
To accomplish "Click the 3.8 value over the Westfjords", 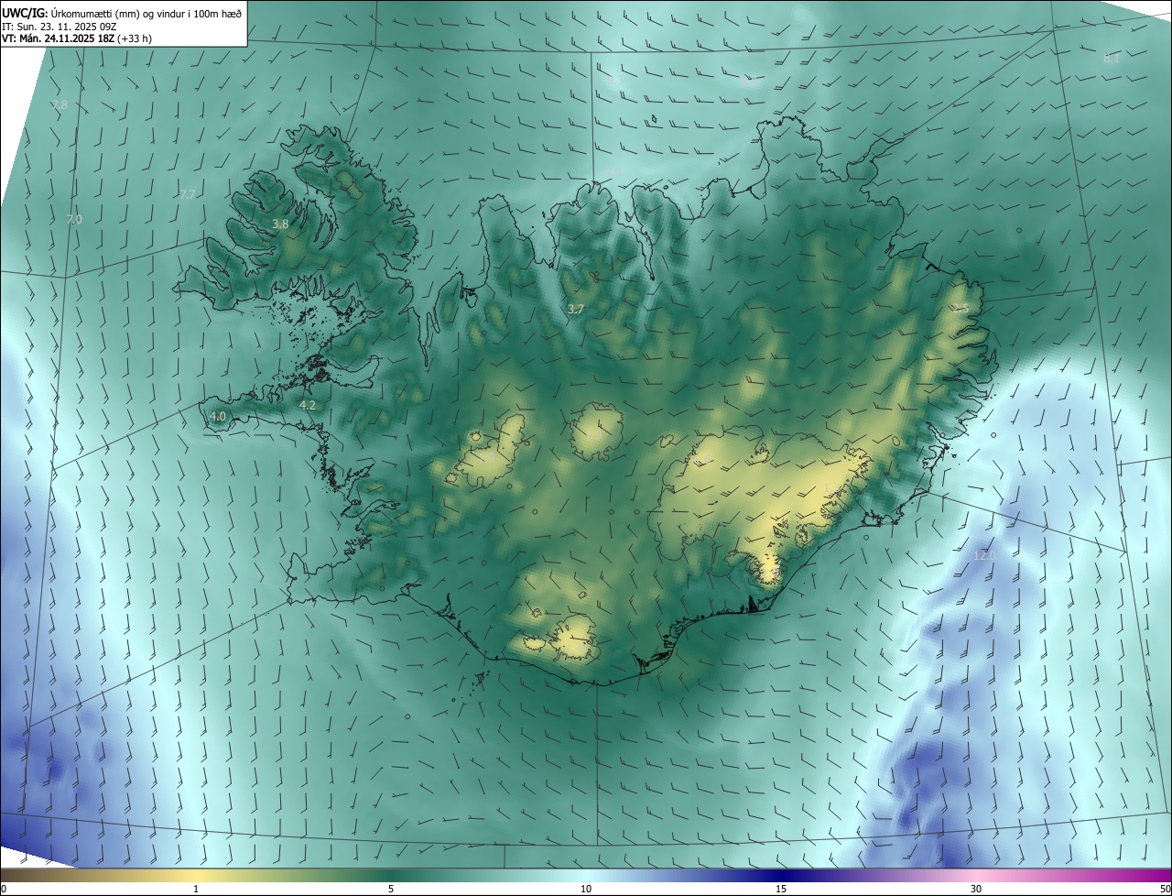I will (x=280, y=224).
